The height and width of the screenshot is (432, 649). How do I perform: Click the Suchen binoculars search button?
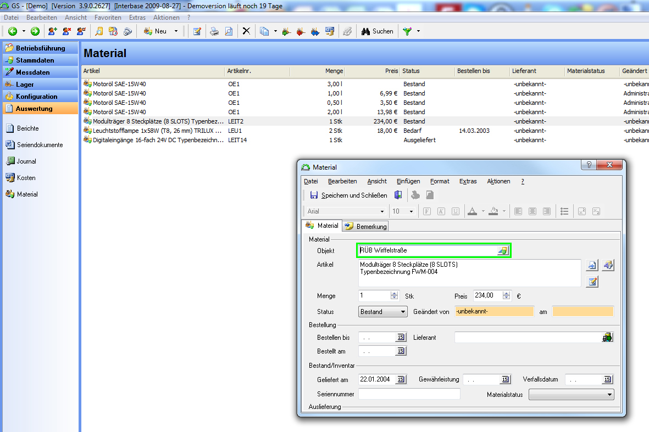377,31
